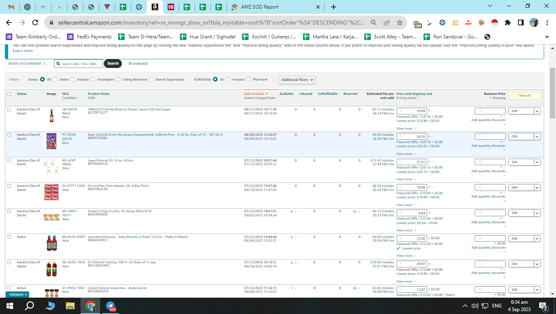Select the Incomplete status filter

(93, 79)
